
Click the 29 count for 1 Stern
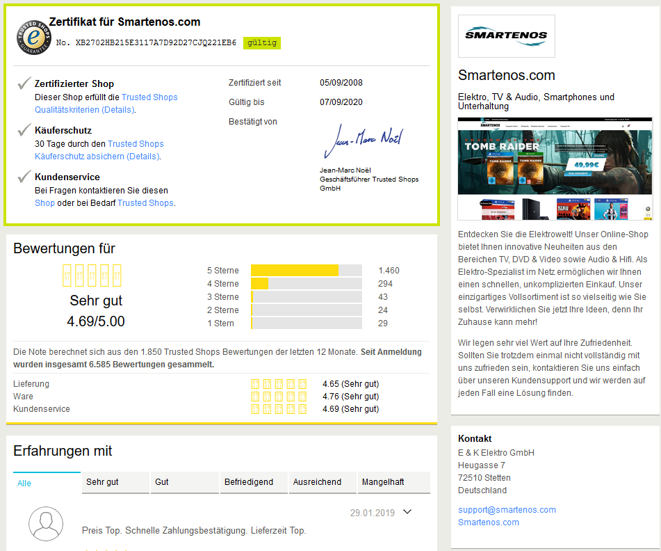point(383,324)
